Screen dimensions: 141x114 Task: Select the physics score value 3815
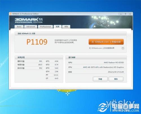click(x=40, y=65)
